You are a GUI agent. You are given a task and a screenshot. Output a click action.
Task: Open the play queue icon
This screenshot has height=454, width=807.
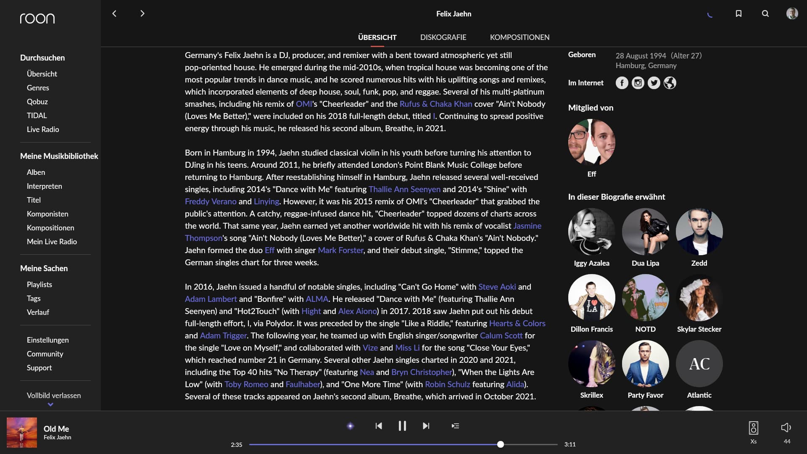tap(455, 426)
